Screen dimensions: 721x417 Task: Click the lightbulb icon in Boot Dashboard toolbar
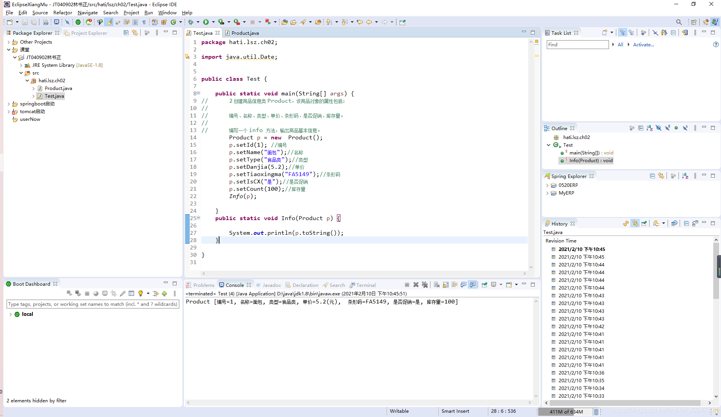click(x=141, y=293)
